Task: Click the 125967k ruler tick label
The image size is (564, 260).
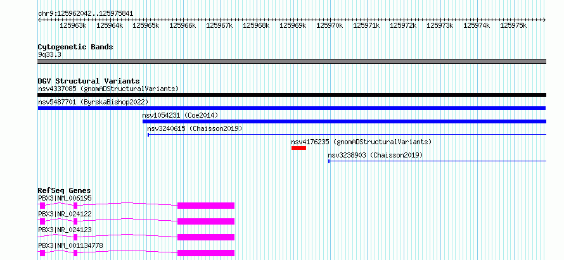Action: [219, 25]
